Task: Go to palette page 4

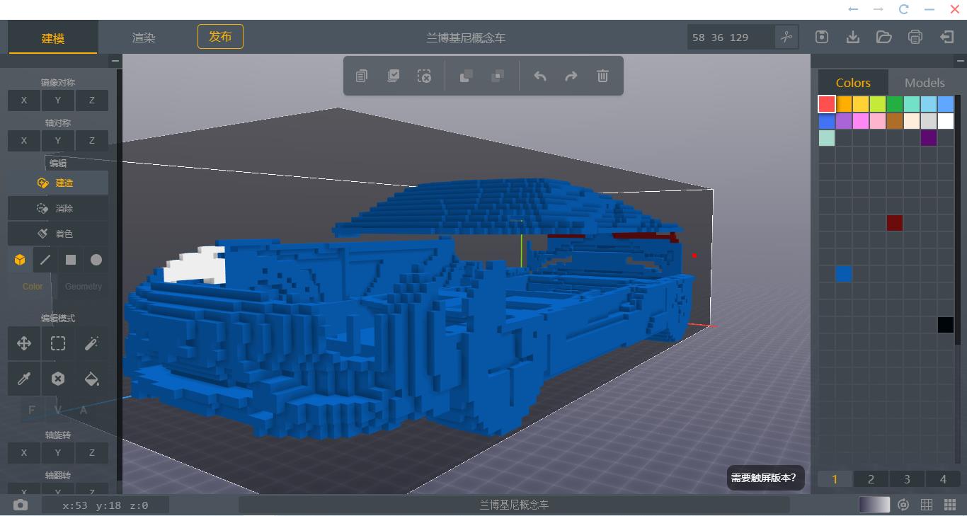Action: pos(943,479)
